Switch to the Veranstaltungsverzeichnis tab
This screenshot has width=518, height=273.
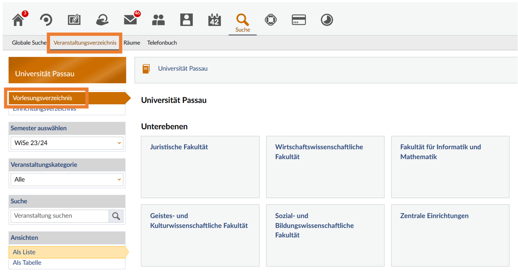click(x=85, y=43)
